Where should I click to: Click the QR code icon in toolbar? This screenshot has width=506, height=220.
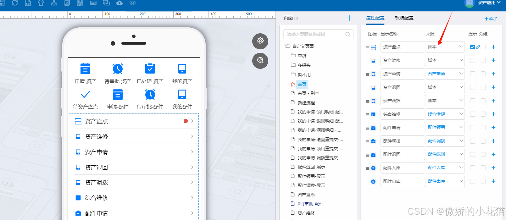(80, 3)
